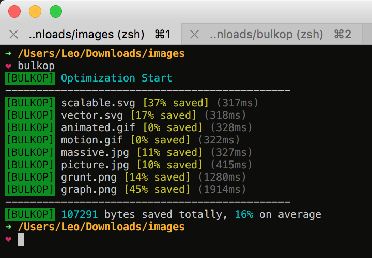Click motion.gif's [0% saved] text
The width and height of the screenshot is (372, 258).
click(160, 140)
